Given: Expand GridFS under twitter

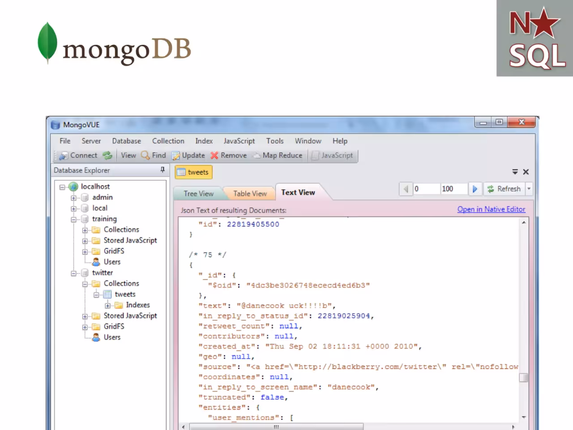Looking at the screenshot, I should tap(85, 327).
